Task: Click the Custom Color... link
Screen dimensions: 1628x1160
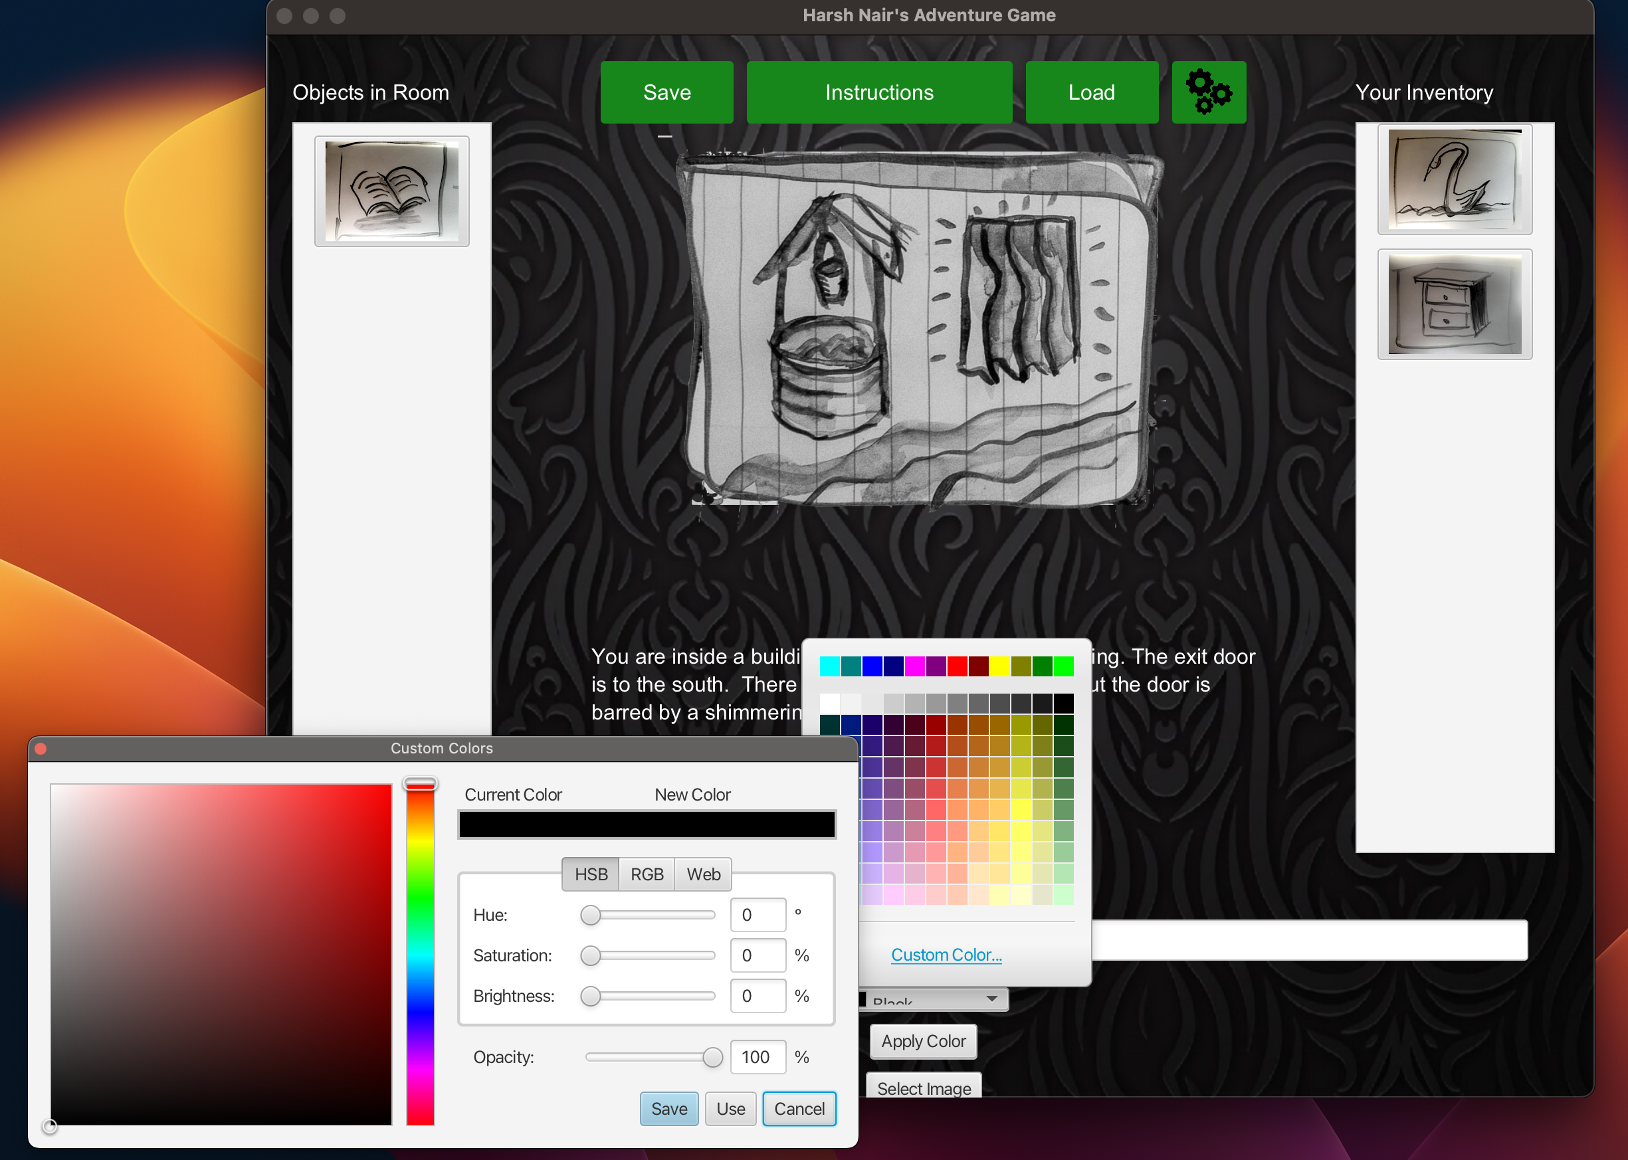Action: (946, 954)
